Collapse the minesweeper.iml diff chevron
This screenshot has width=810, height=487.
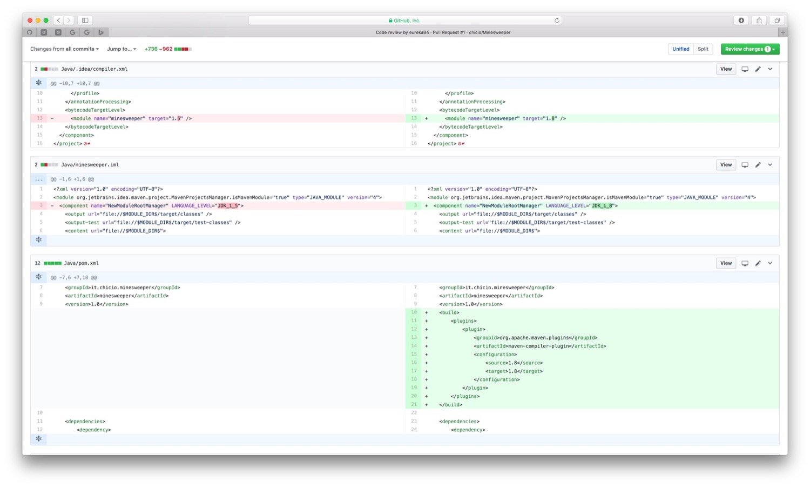pos(770,165)
